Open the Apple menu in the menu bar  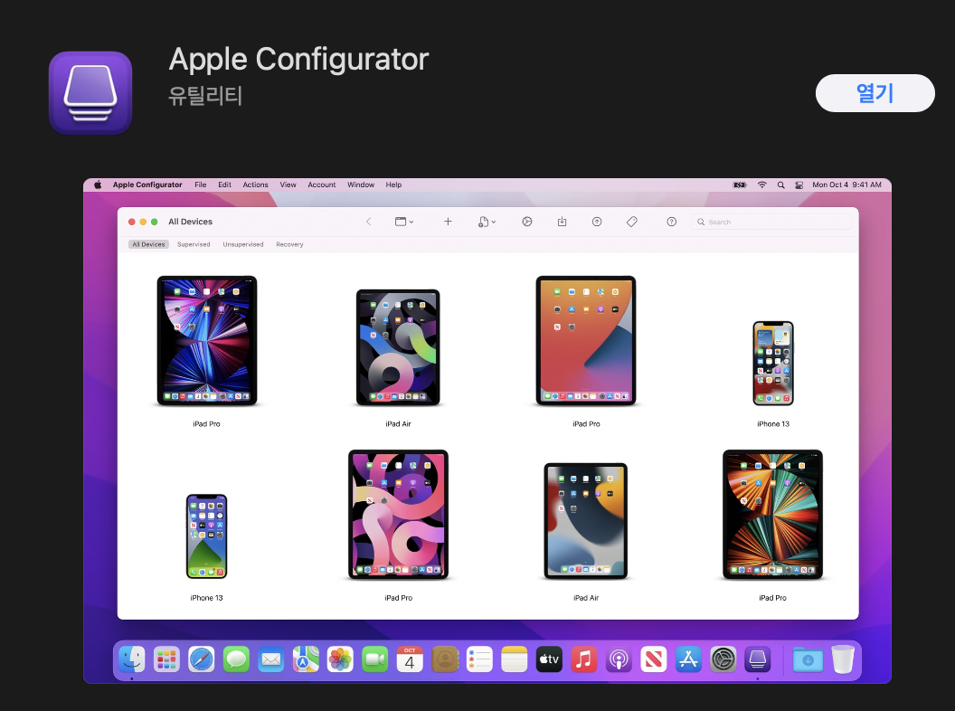coord(98,185)
